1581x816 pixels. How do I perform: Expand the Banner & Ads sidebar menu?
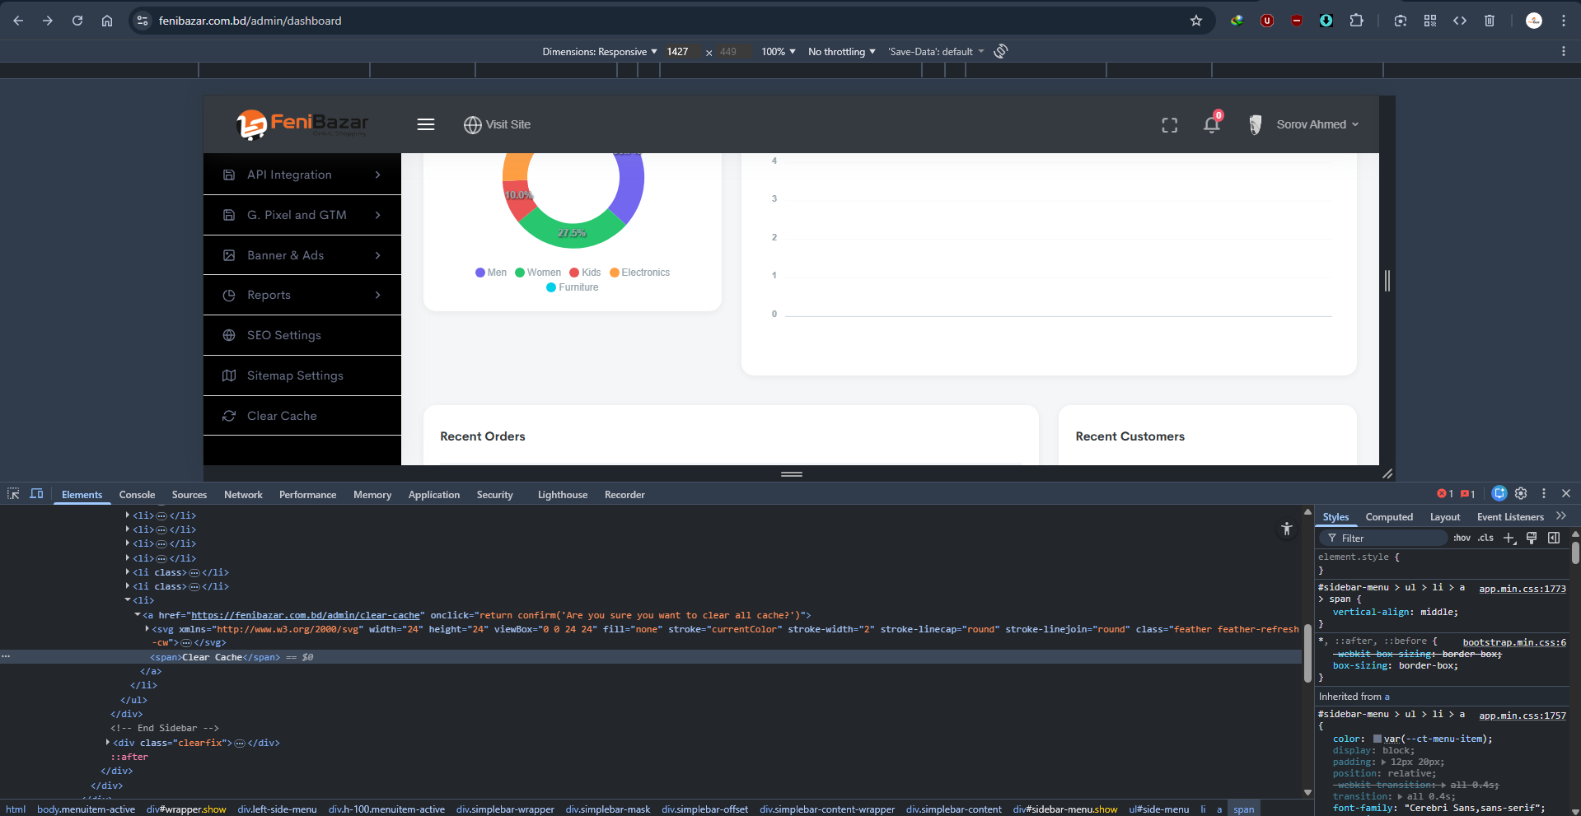302,255
